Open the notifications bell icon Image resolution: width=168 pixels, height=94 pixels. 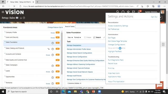(x=139, y=11)
